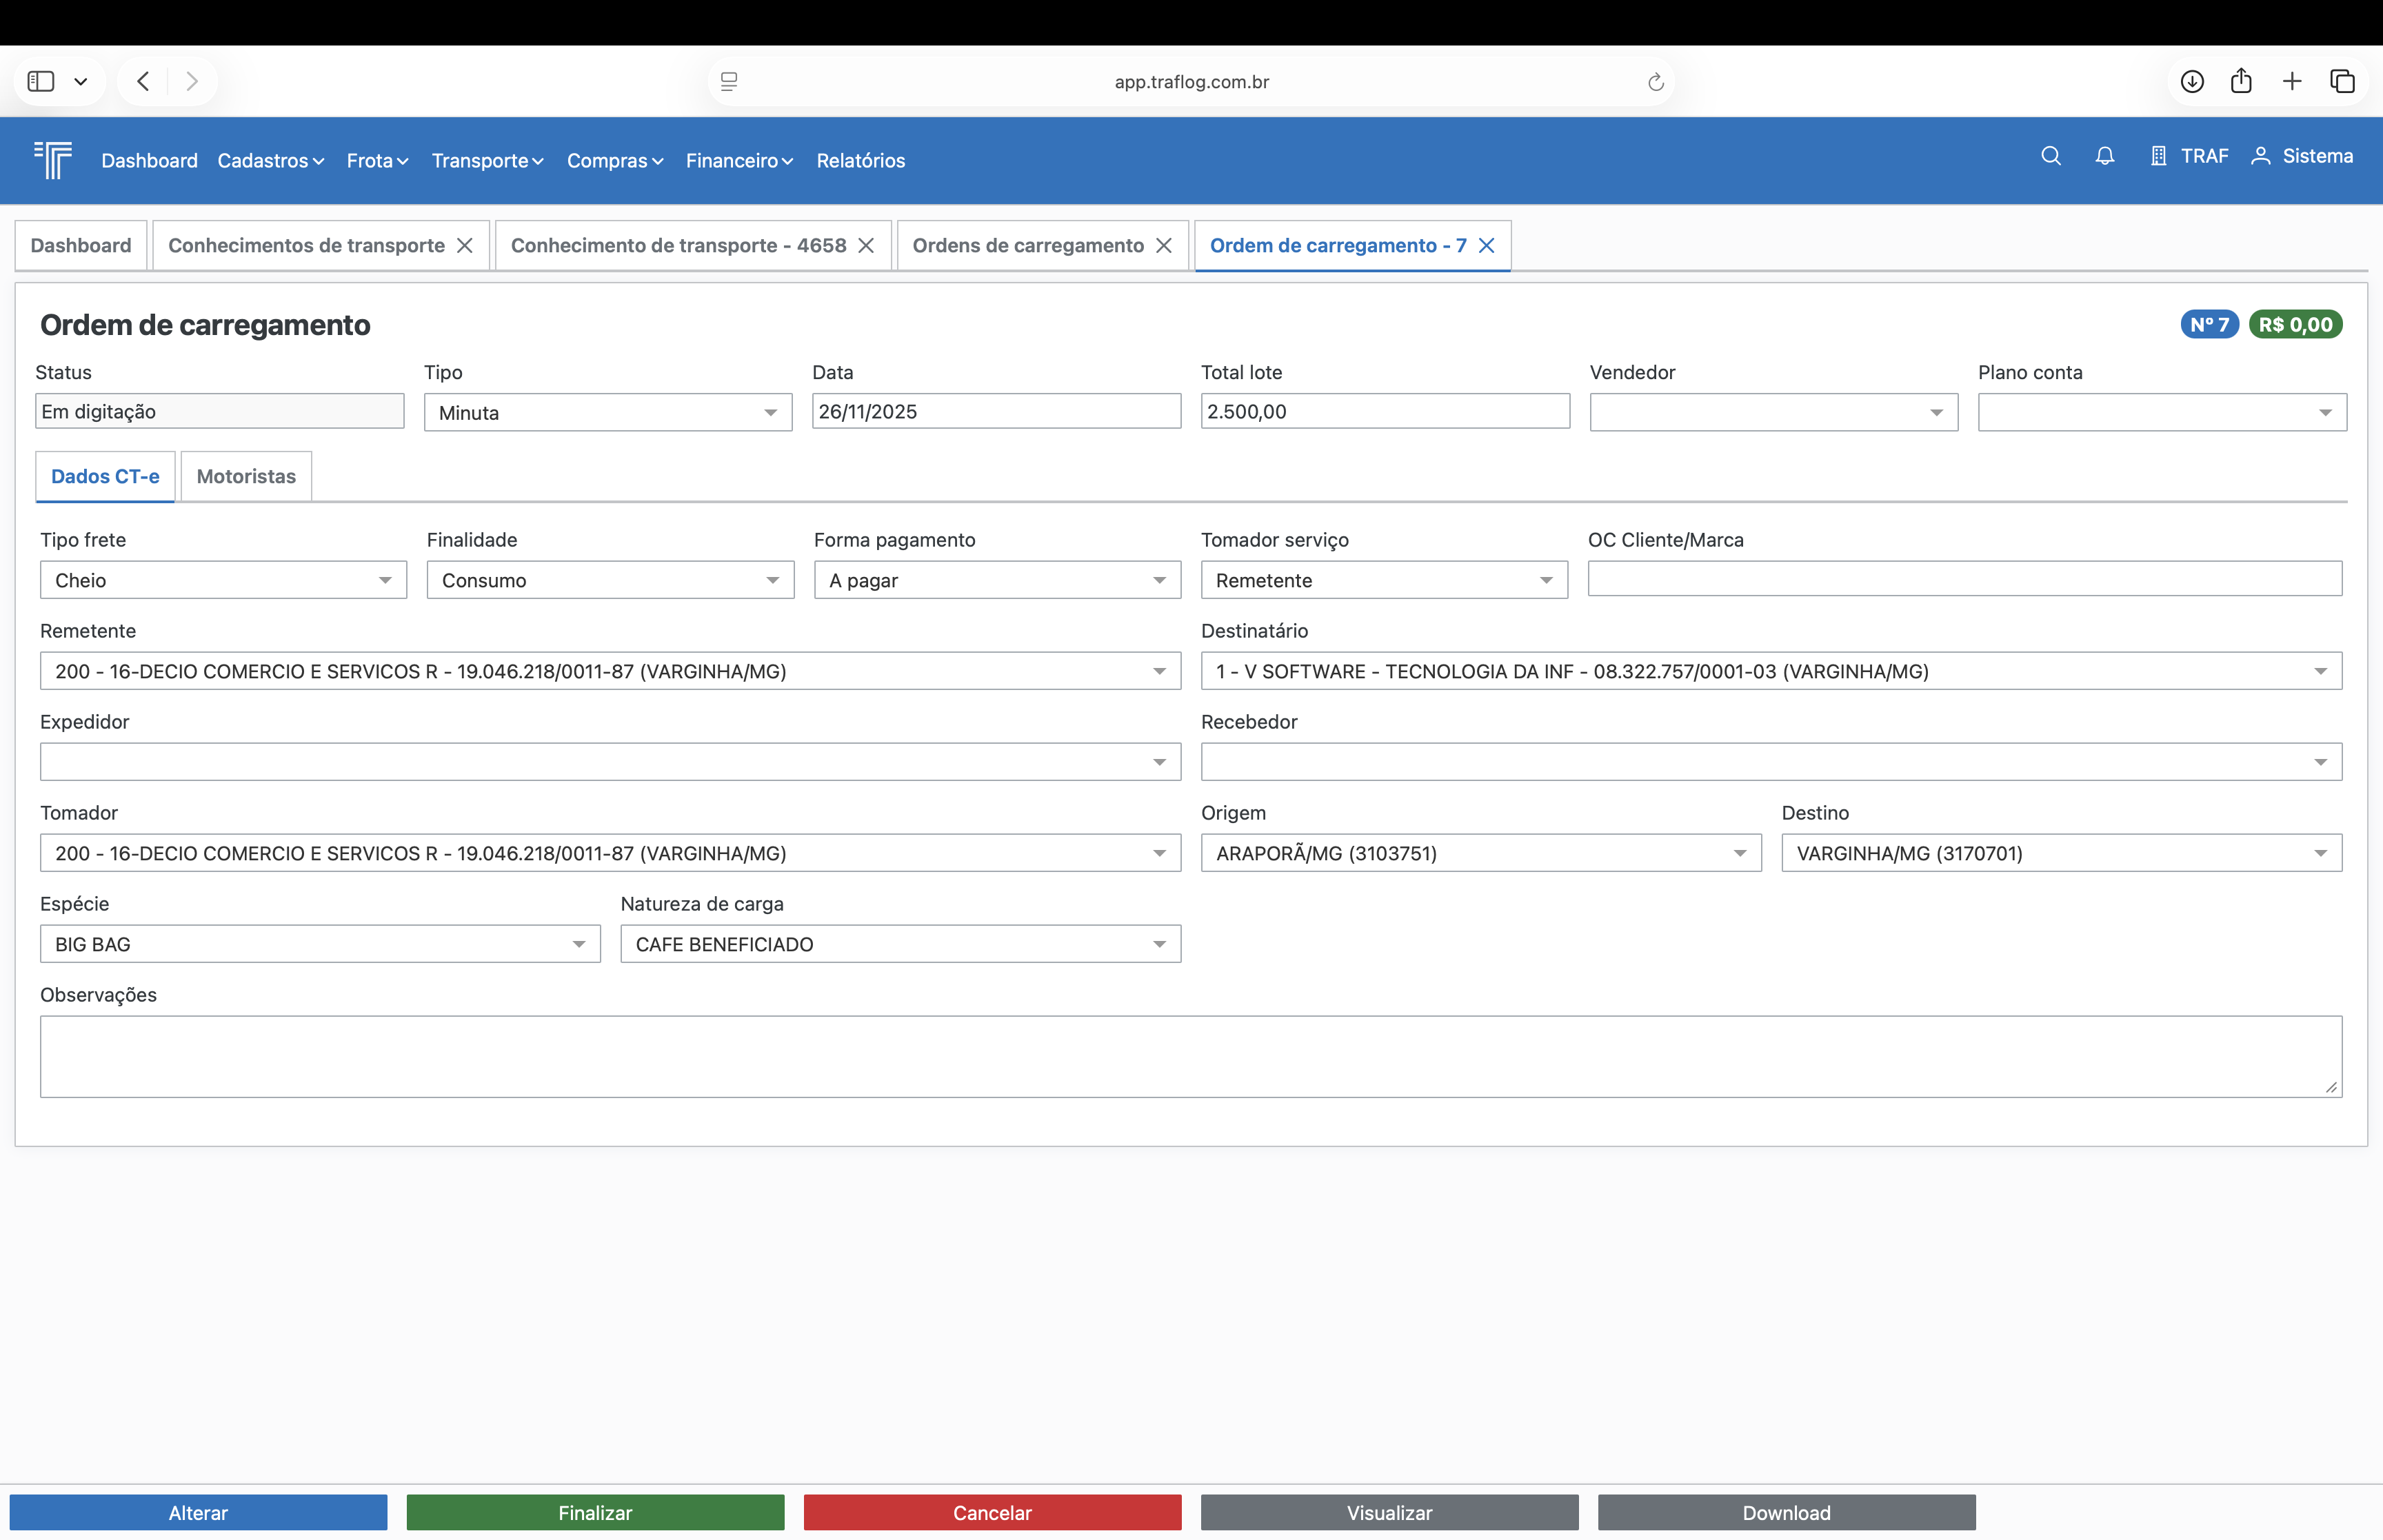Image resolution: width=2383 pixels, height=1540 pixels.
Task: Open the Financeiro menu
Action: [738, 161]
